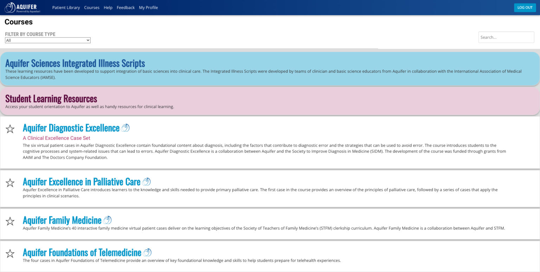Open Aquifer Sciences Integrated Illness Scripts banner
Screen dimensions: 540x272
(75, 64)
